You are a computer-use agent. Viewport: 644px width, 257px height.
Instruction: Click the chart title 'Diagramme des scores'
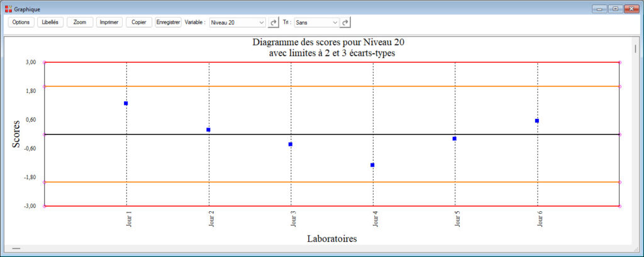(x=333, y=43)
